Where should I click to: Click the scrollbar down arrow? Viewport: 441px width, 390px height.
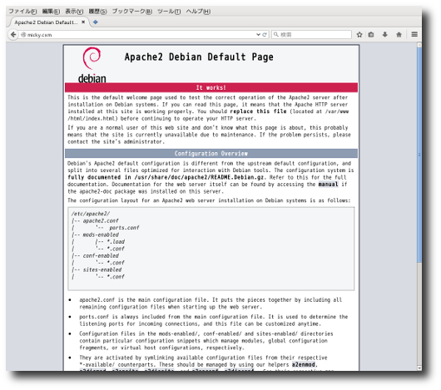(x=419, y=368)
